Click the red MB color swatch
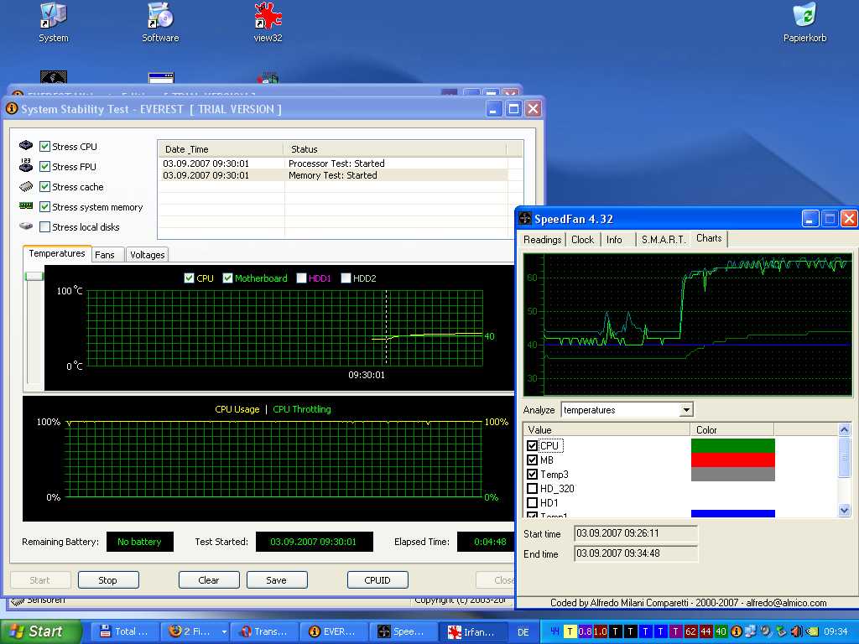 [x=733, y=460]
